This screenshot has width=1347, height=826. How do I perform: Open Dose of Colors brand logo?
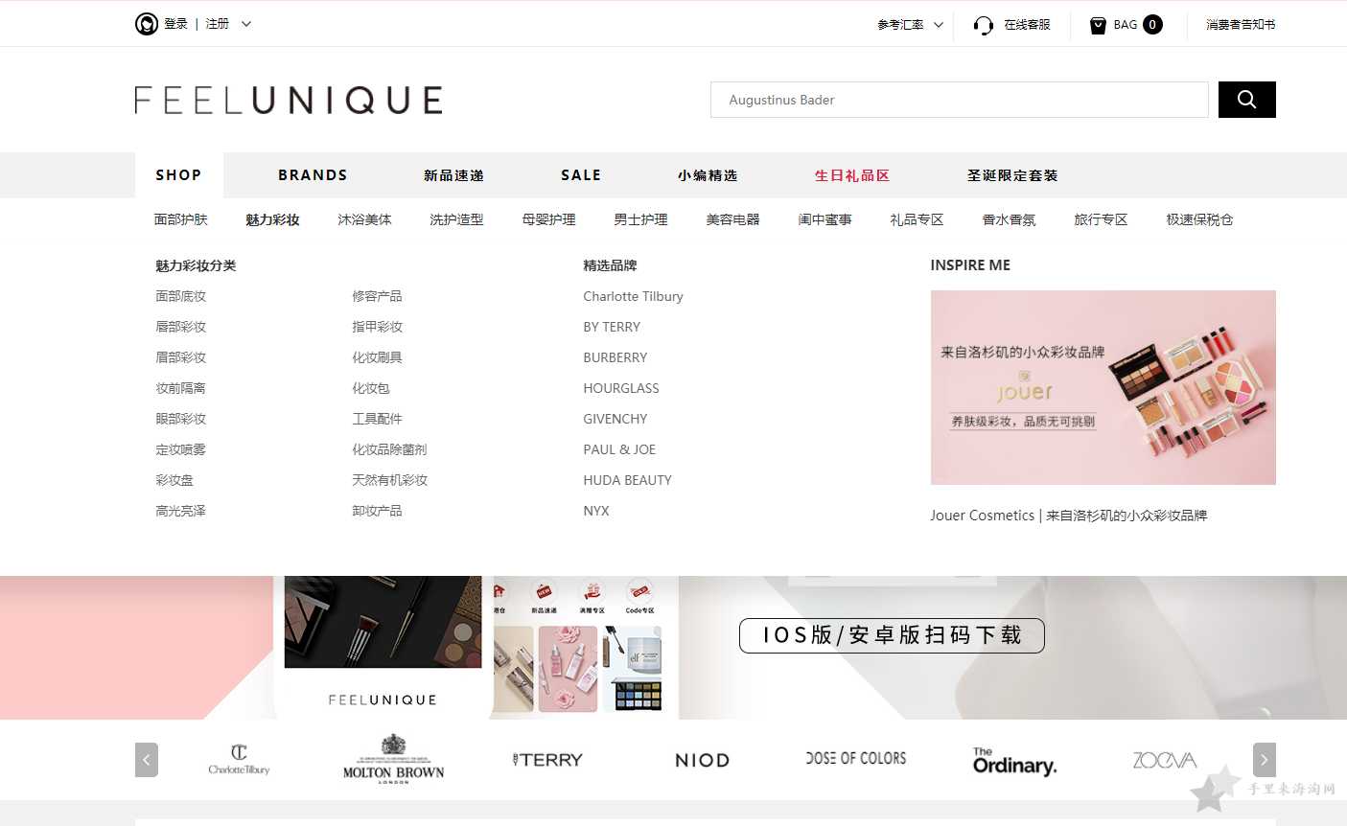856,758
